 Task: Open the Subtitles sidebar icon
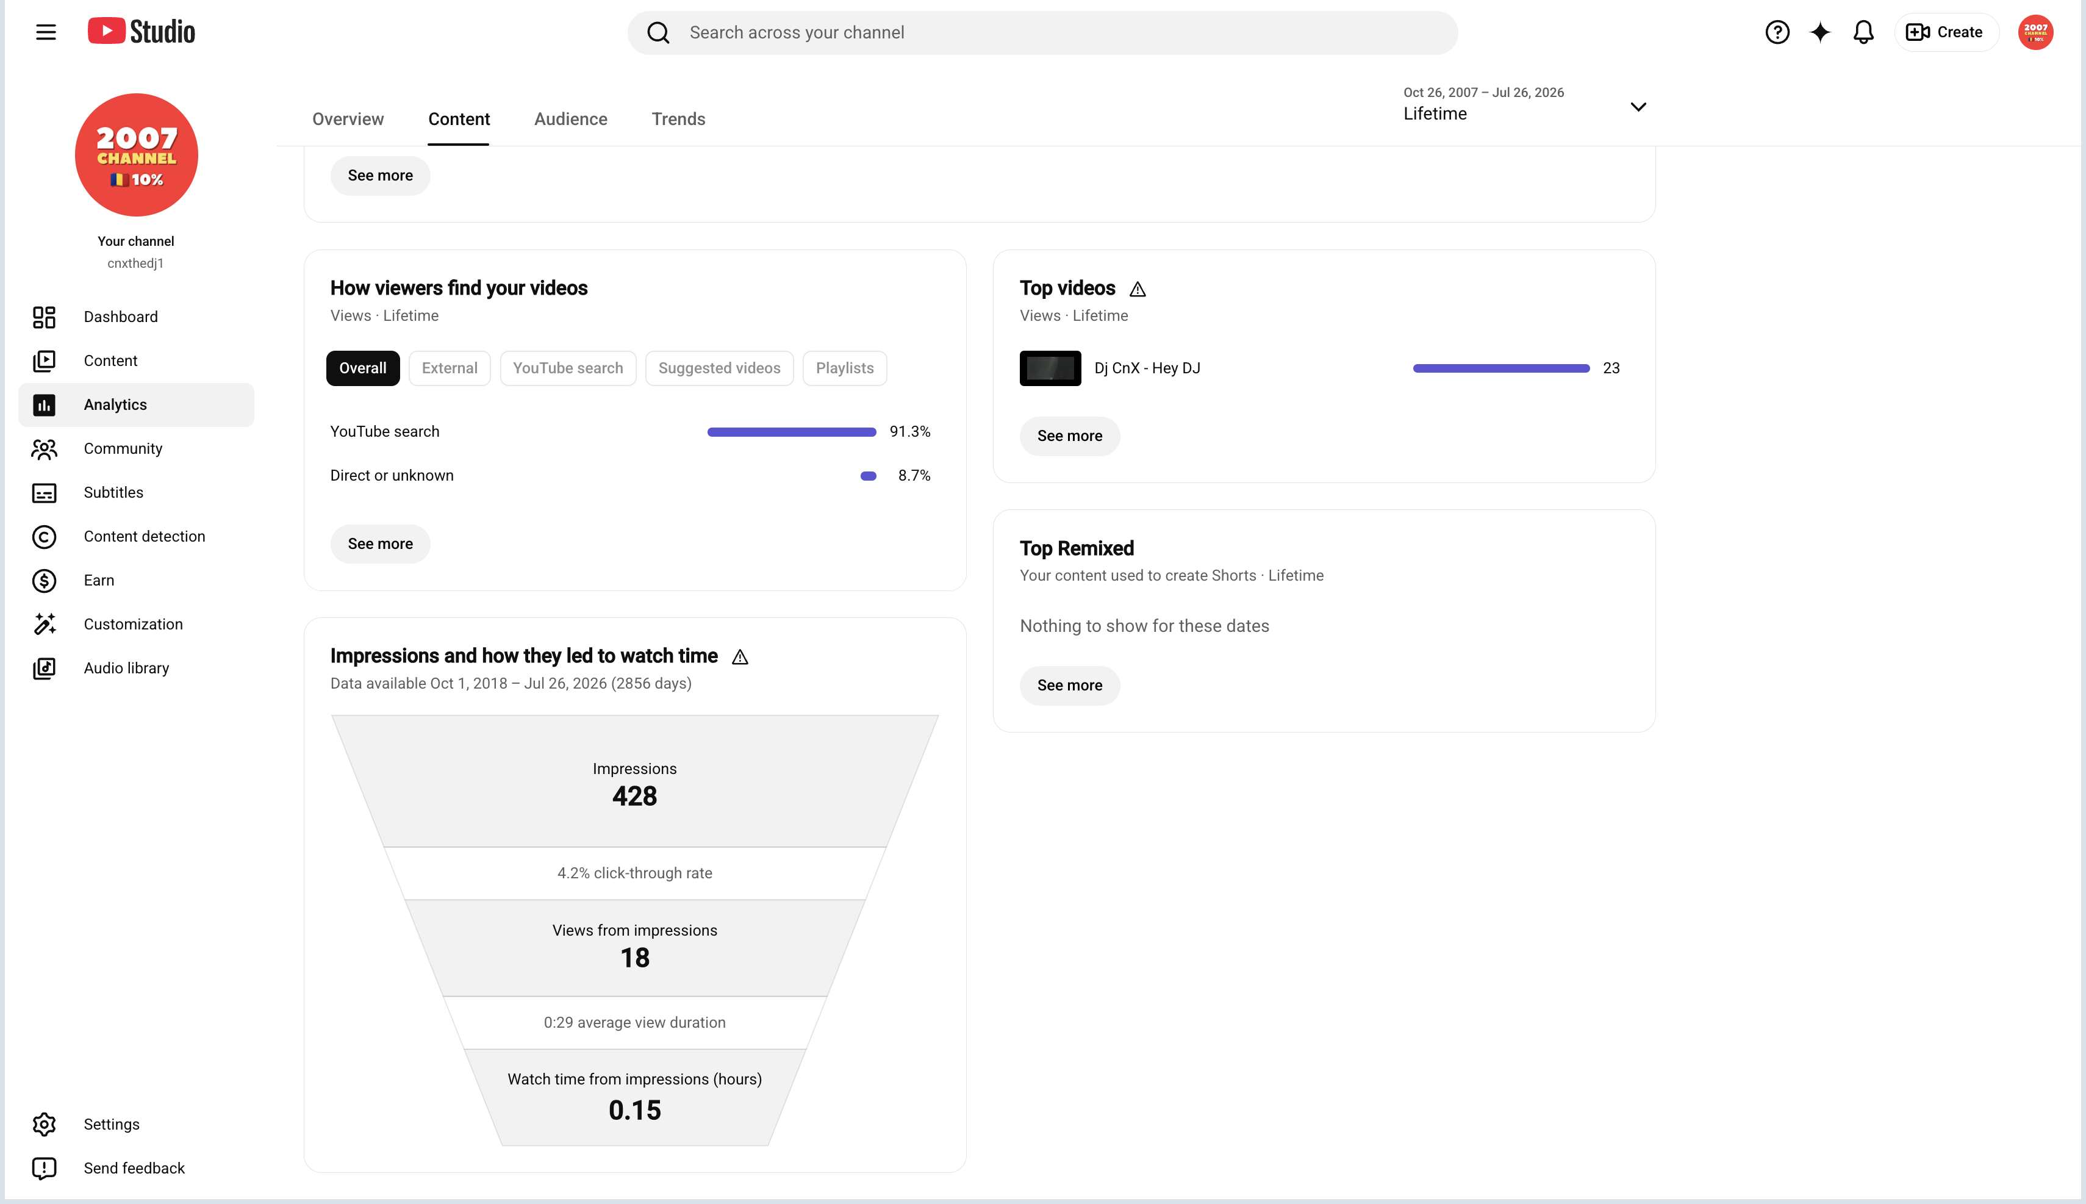[44, 492]
